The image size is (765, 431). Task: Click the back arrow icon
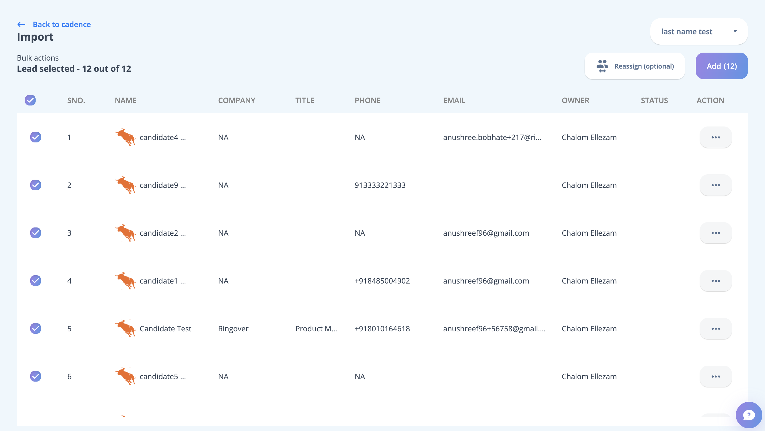point(21,24)
